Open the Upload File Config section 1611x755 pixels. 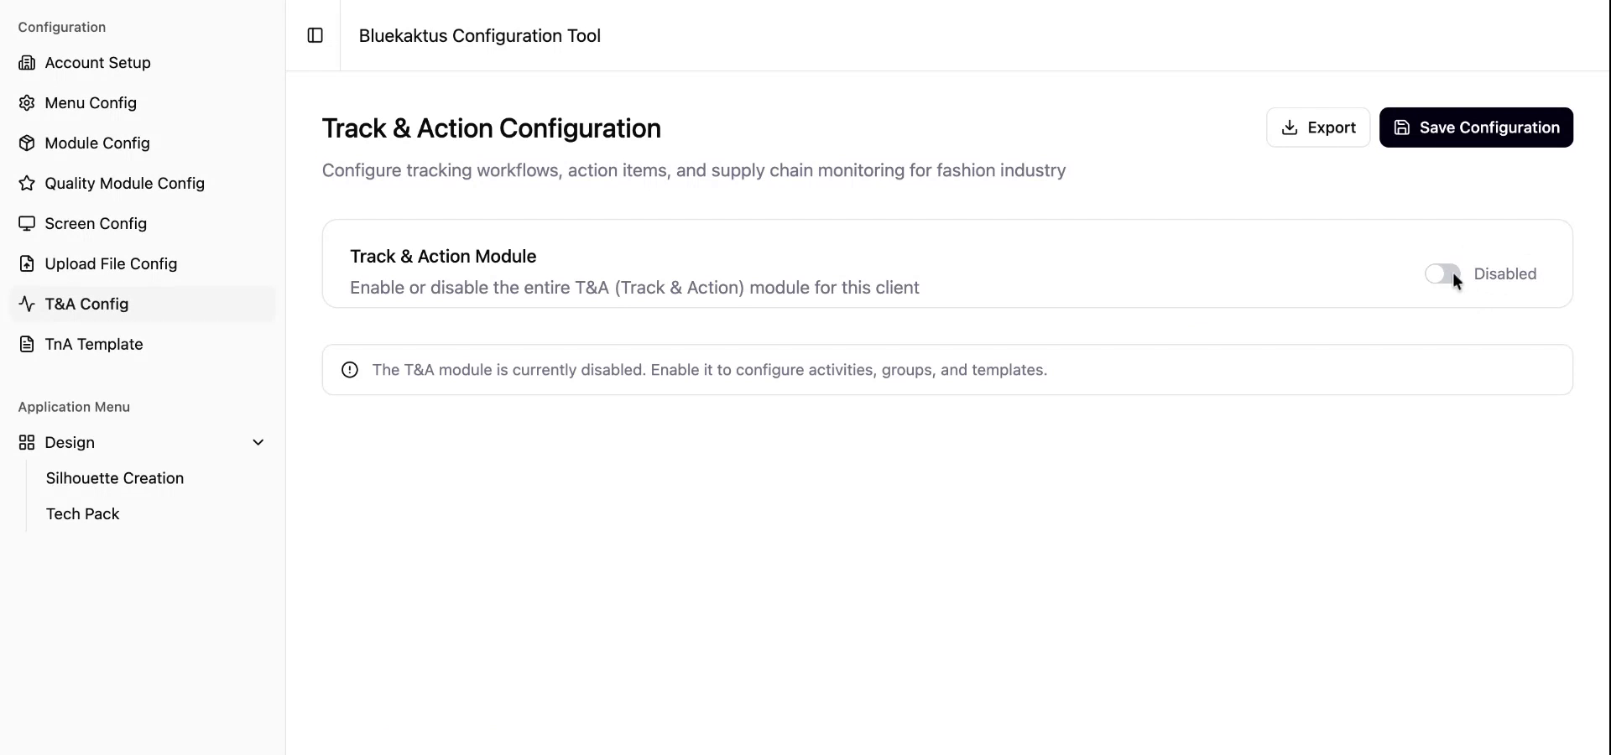[x=111, y=264]
